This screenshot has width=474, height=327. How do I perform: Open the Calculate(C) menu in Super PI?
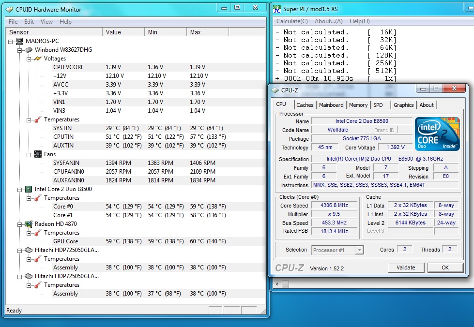click(x=292, y=21)
